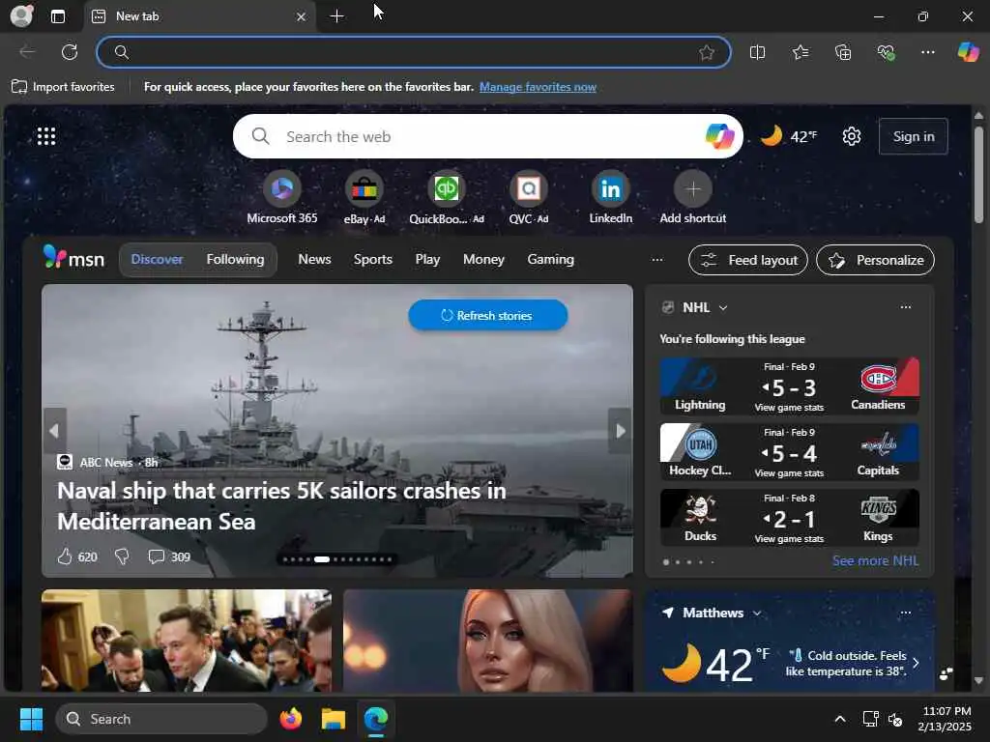Open Microsoft 365 shortcut

282,197
